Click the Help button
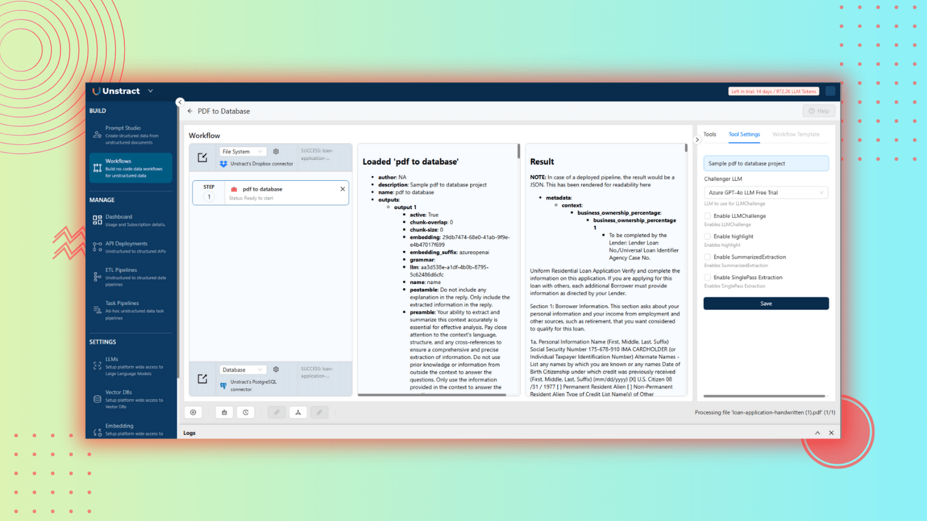The height and width of the screenshot is (521, 927). click(819, 111)
